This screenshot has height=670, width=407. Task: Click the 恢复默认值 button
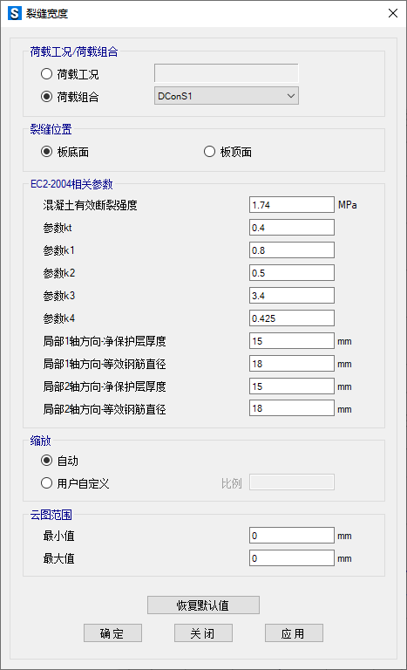pyautogui.click(x=203, y=605)
